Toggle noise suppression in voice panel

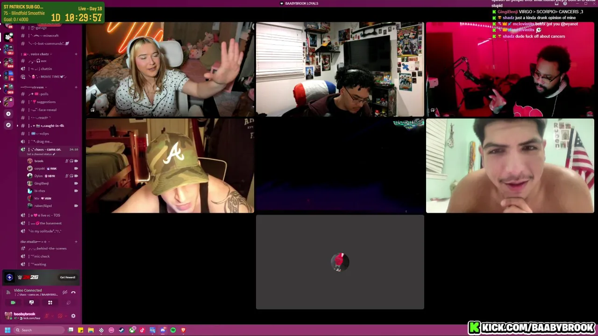(65, 292)
